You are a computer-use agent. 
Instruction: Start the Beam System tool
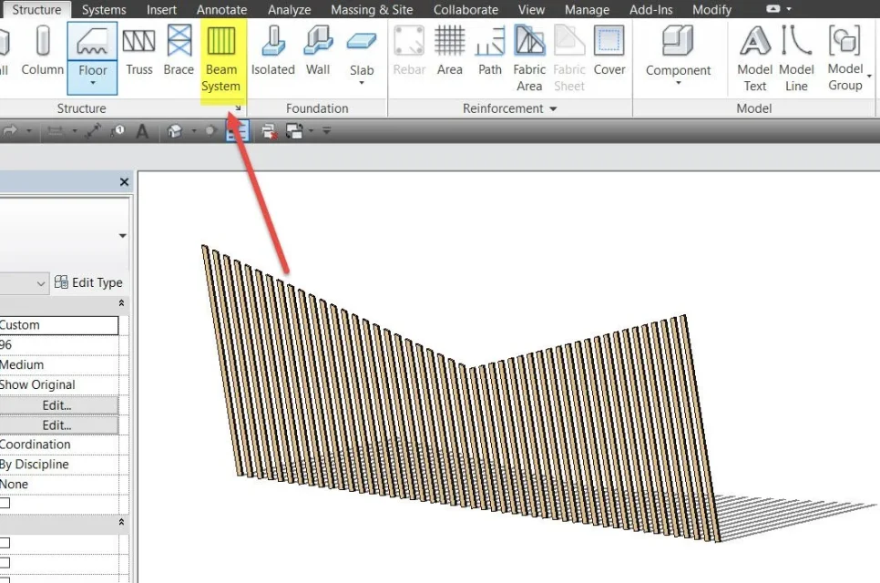(x=221, y=58)
